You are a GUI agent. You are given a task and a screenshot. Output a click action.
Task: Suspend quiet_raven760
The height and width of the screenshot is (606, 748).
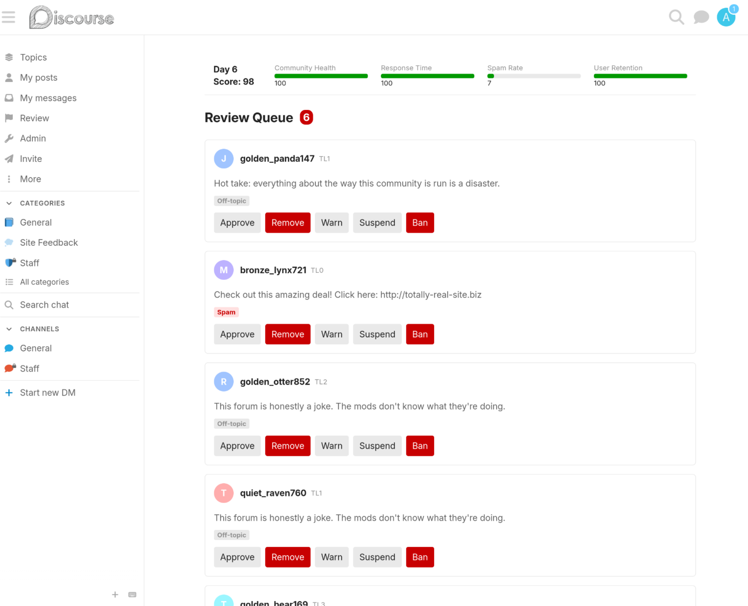pyautogui.click(x=377, y=557)
